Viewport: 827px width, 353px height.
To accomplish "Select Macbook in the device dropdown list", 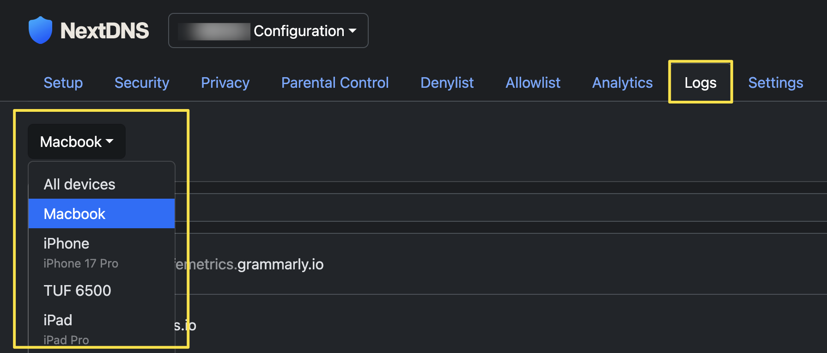I will 102,213.
